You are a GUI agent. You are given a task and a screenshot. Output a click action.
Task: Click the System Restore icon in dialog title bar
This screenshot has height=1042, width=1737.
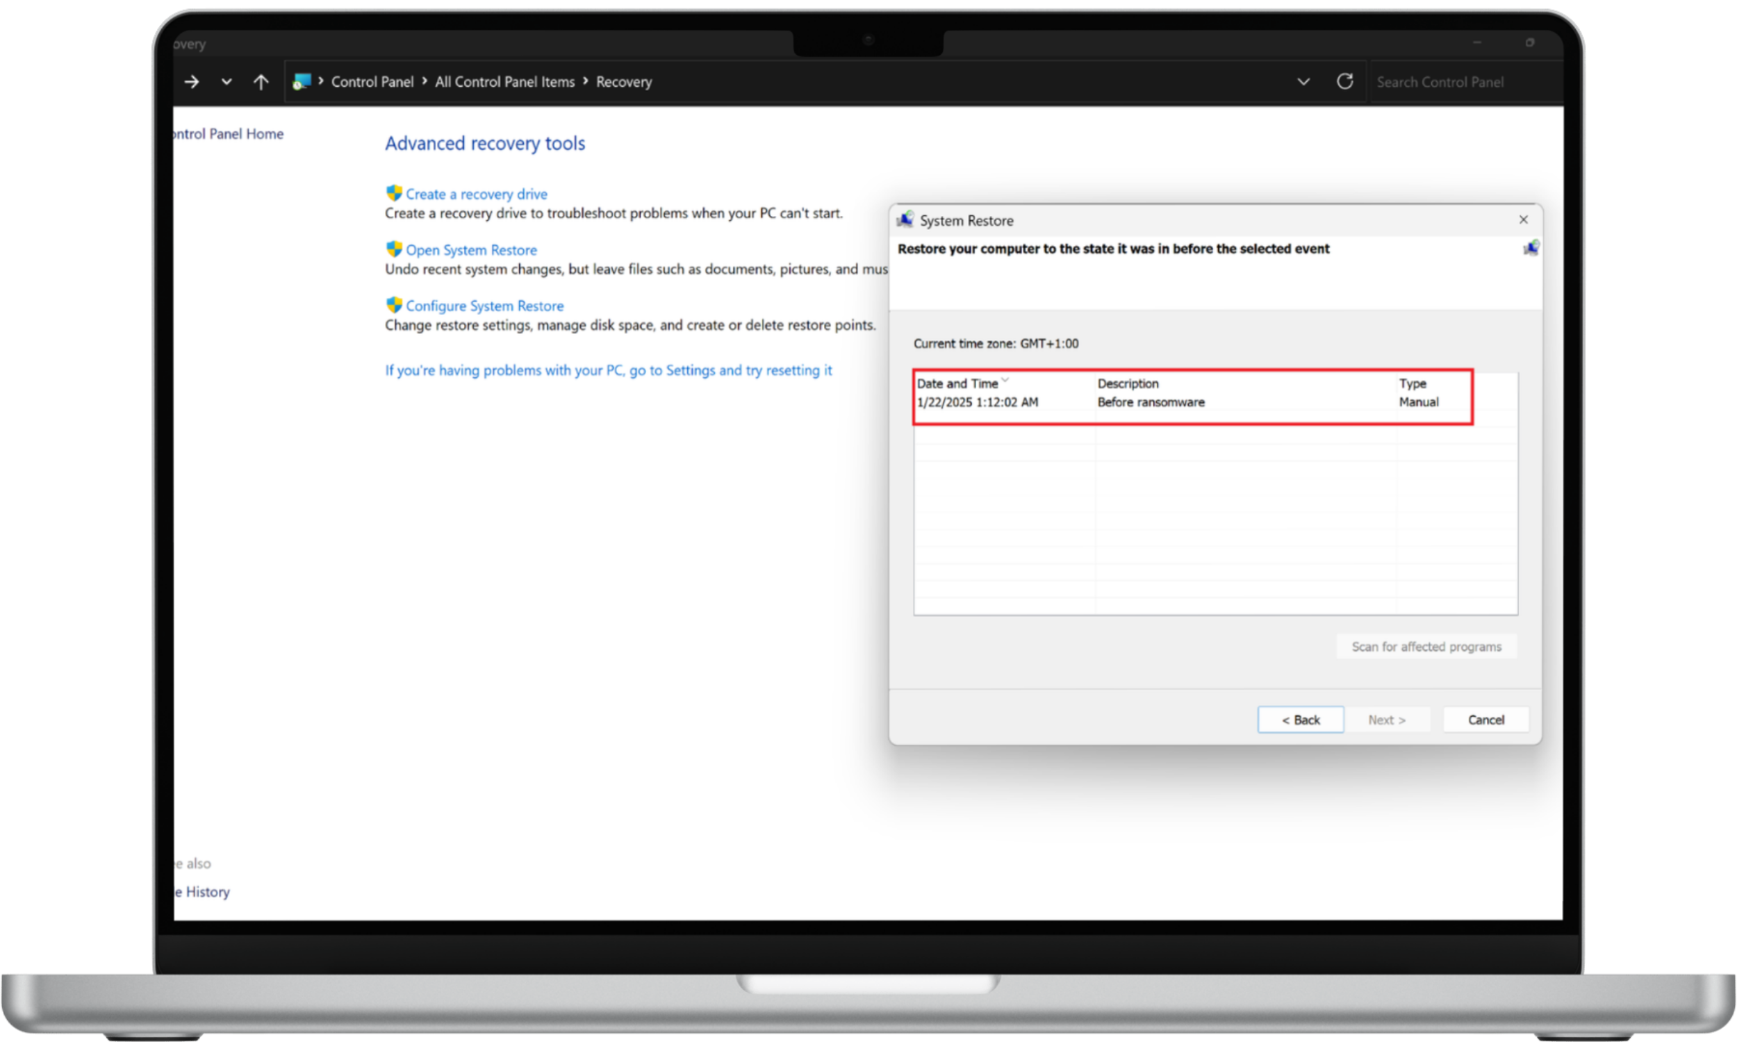pyautogui.click(x=906, y=220)
